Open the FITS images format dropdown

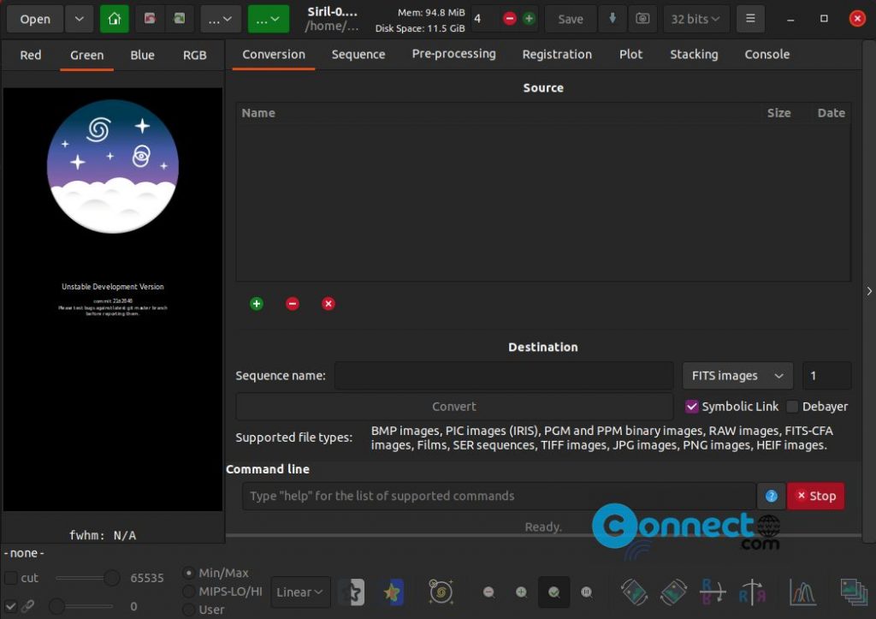737,375
